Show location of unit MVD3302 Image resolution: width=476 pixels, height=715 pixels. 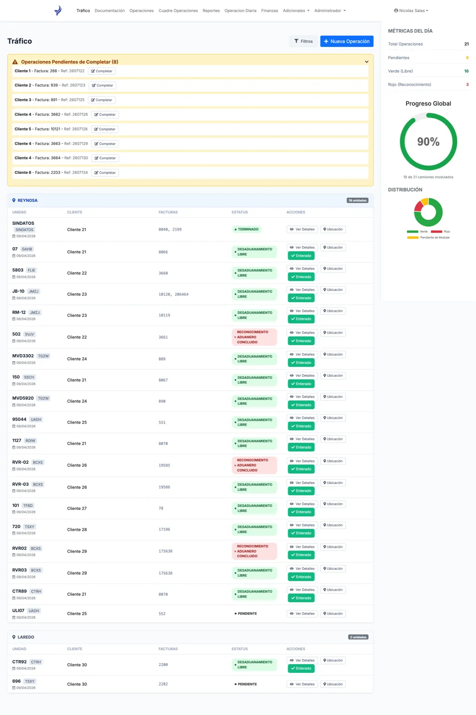click(333, 354)
